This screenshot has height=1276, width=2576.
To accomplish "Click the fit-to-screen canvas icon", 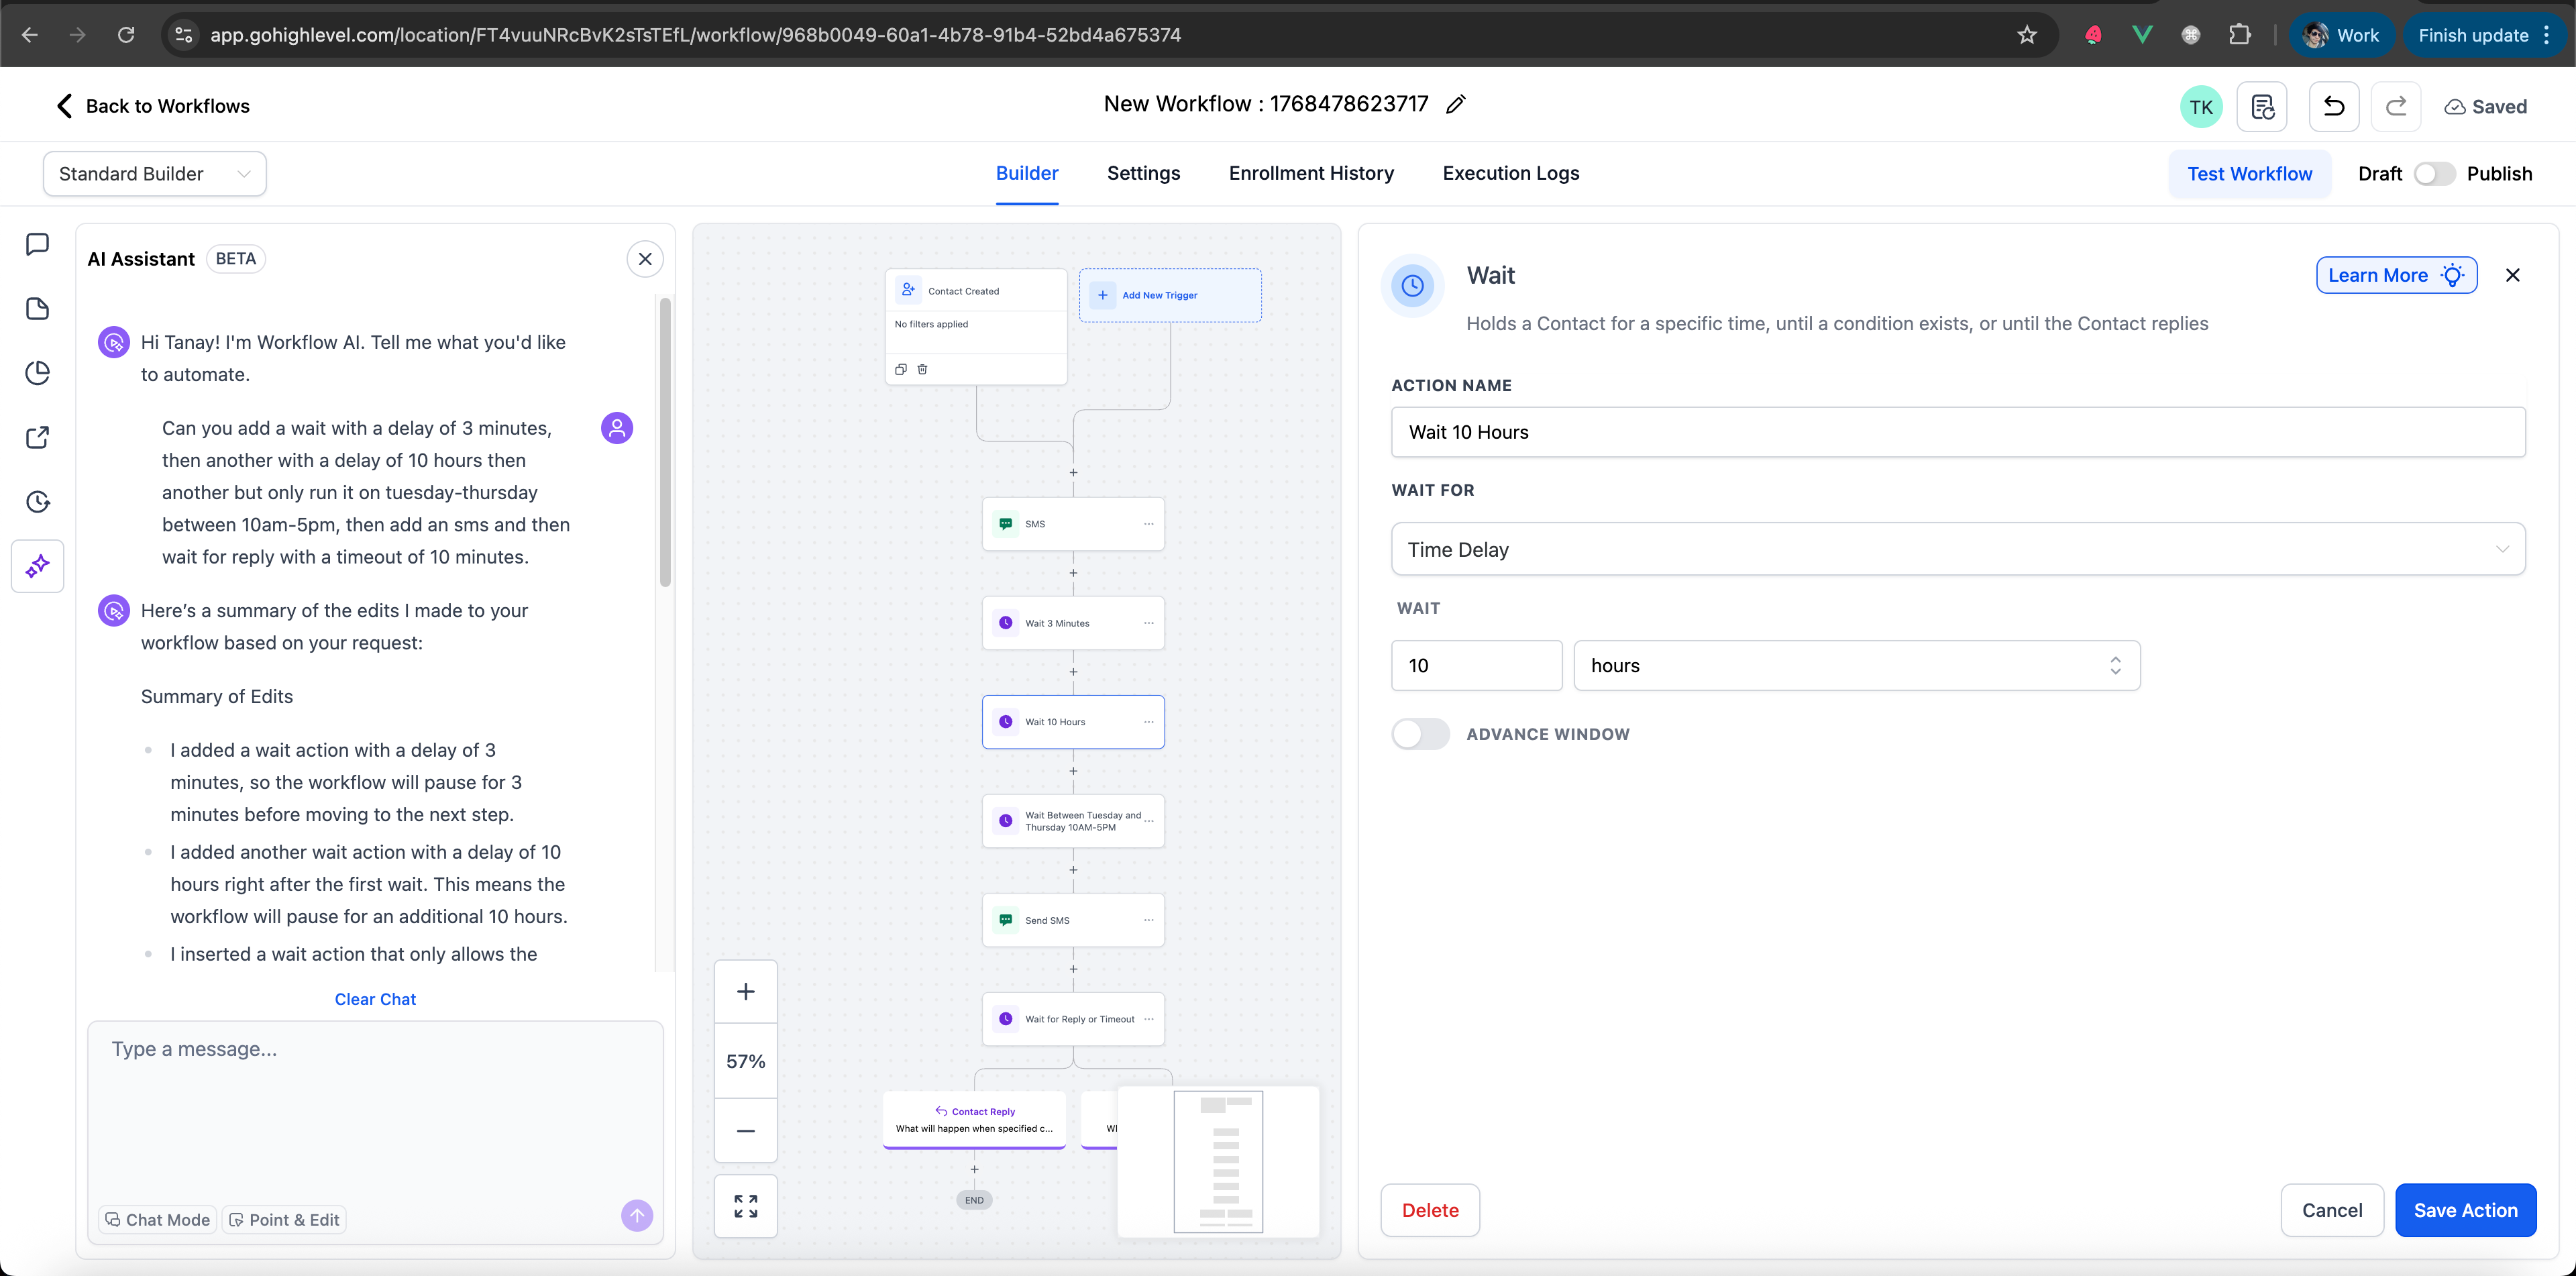I will 745,1206.
